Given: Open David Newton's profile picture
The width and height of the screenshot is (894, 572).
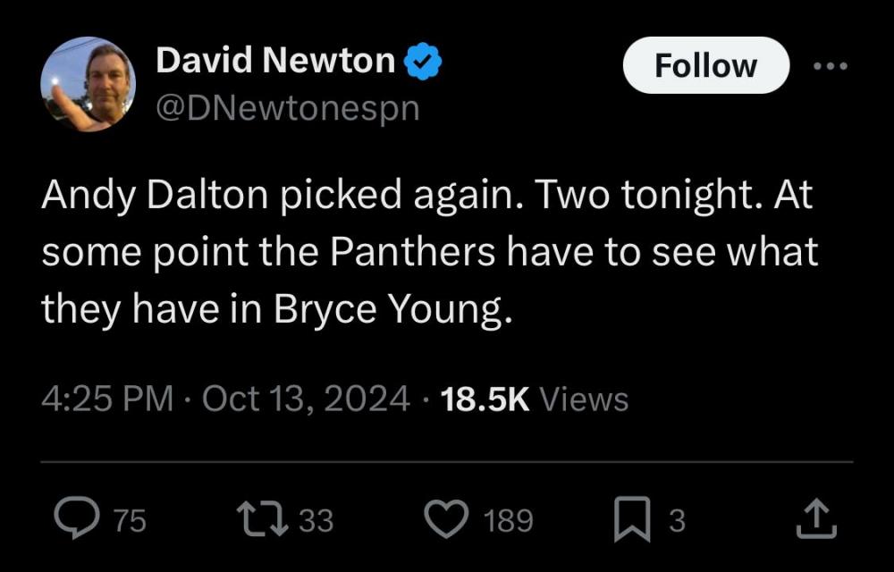Looking at the screenshot, I should [88, 84].
